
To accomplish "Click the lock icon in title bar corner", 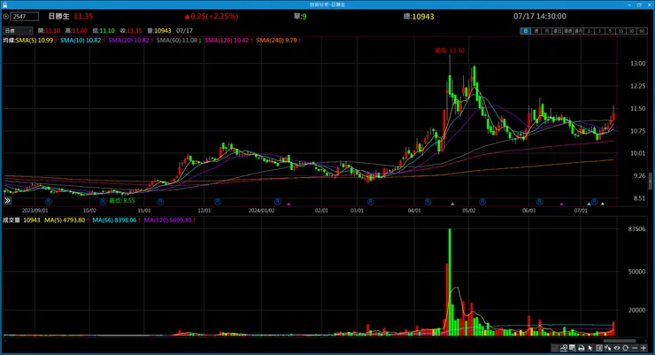I will (4, 4).
